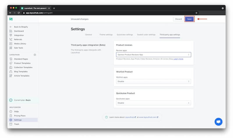The height and width of the screenshot is (138, 233).
Task: Click the Integration sidebar icon
Action: point(11,35)
